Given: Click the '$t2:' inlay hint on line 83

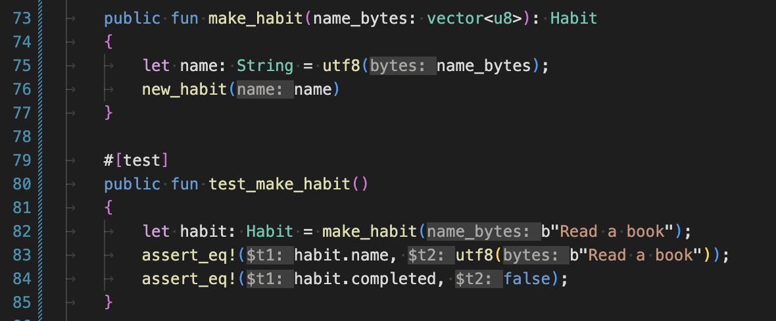Looking at the screenshot, I should (x=431, y=255).
